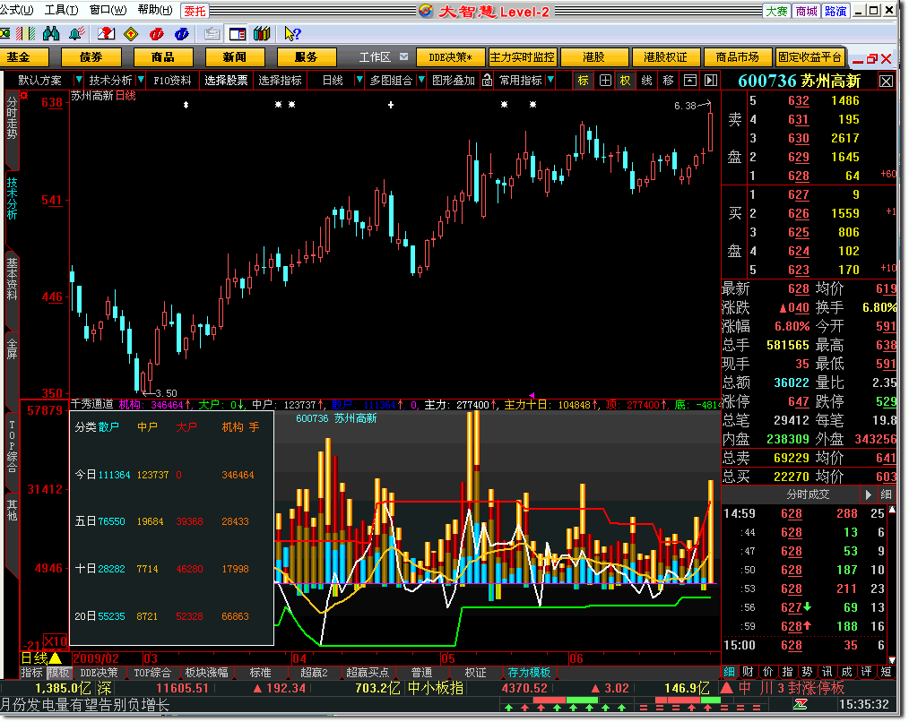This screenshot has height=722, width=909.
Task: Open the 日线 period dropdown arrow
Action: pos(359,80)
